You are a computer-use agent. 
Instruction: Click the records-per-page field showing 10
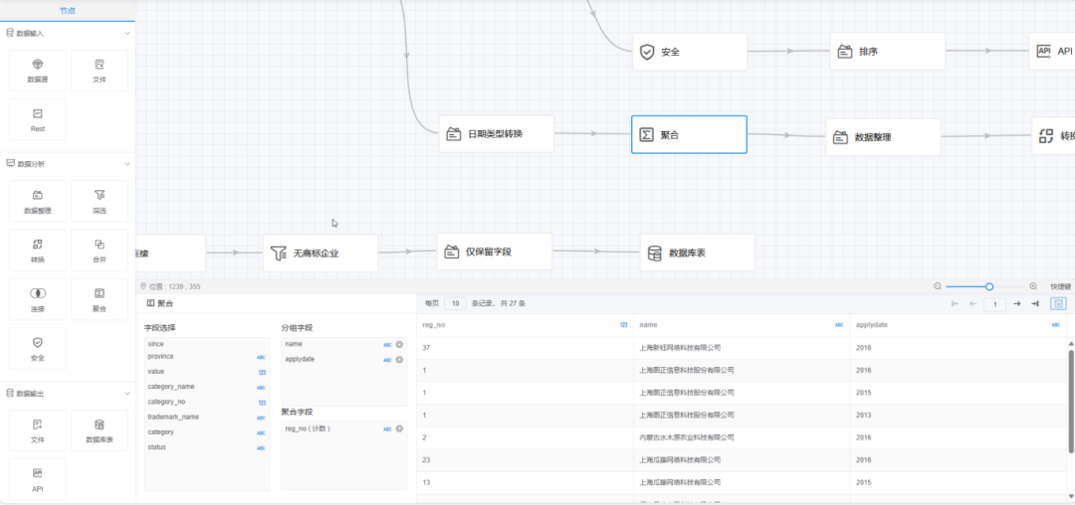click(x=455, y=303)
